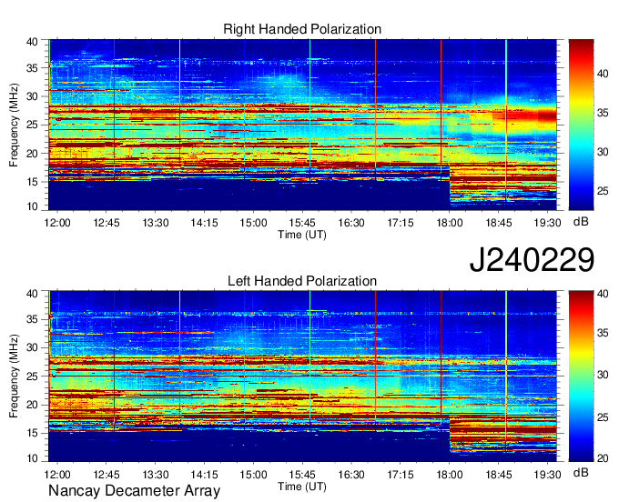
Task: Click the "20" label on the lower color bar
Action: tap(603, 457)
